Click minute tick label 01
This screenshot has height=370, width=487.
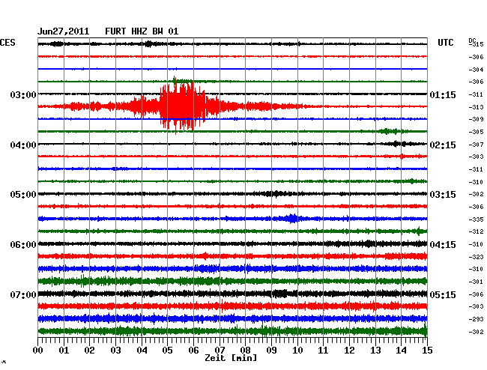64,350
